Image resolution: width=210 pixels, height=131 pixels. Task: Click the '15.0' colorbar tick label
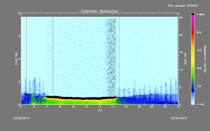tap(199, 50)
